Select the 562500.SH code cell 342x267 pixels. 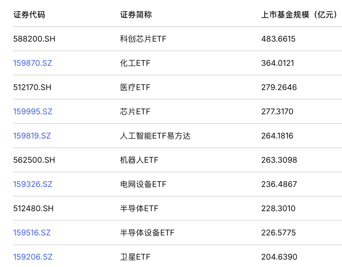click(34, 160)
